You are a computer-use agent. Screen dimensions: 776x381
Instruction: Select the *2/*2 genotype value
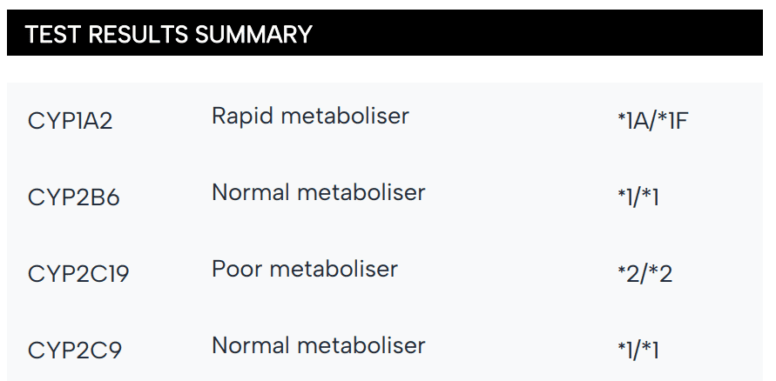tap(644, 274)
